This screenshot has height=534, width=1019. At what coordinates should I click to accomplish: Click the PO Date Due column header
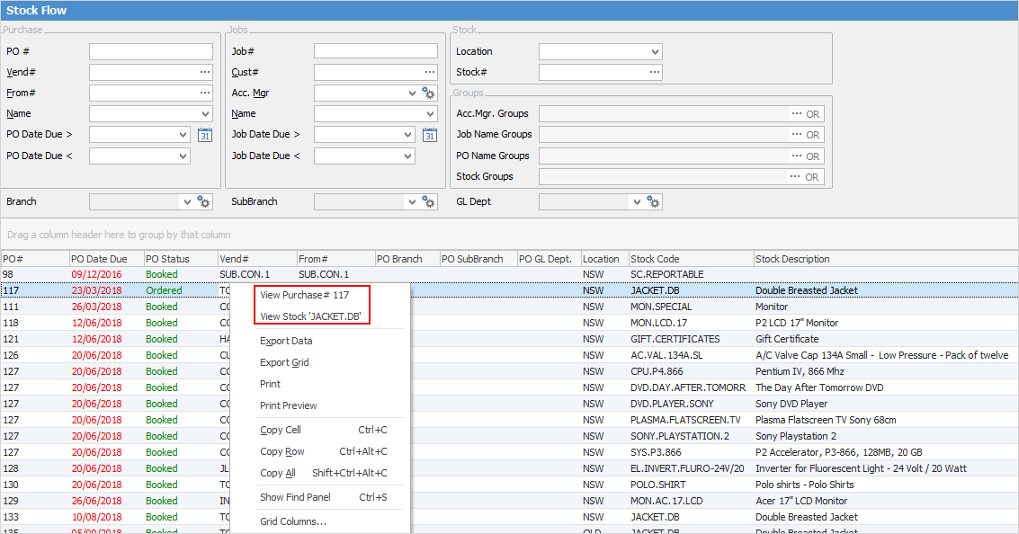(x=99, y=259)
